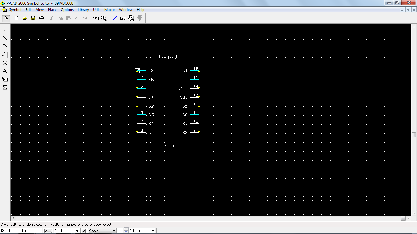Activate the Select arrow tool
Image resolution: width=417 pixels, height=234 pixels.
(x=6, y=18)
